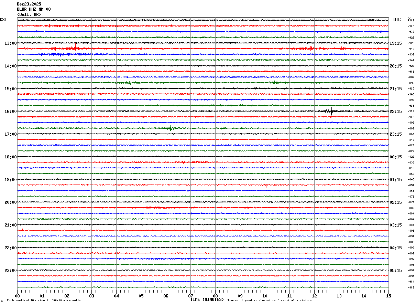
Task: Select the 23:00 CST row label
Action: tap(11, 270)
